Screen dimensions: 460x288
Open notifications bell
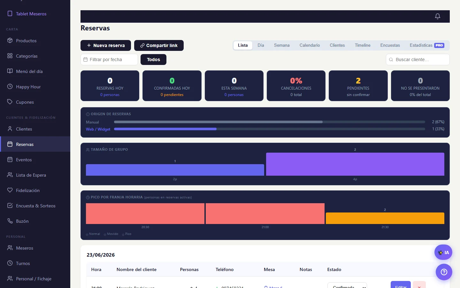[438, 16]
